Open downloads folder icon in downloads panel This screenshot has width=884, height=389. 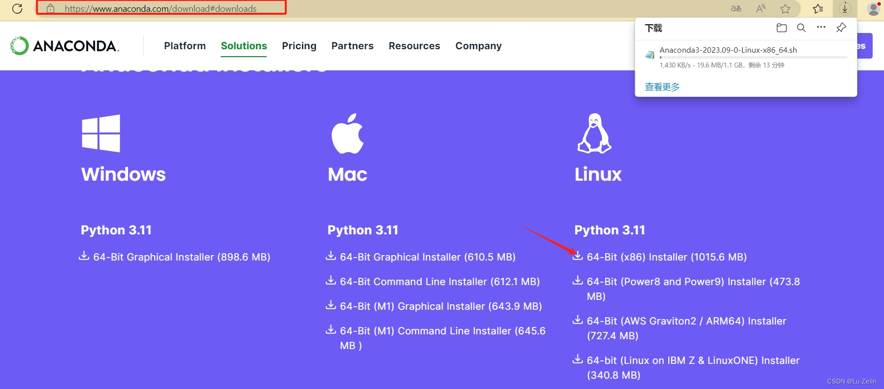point(782,28)
